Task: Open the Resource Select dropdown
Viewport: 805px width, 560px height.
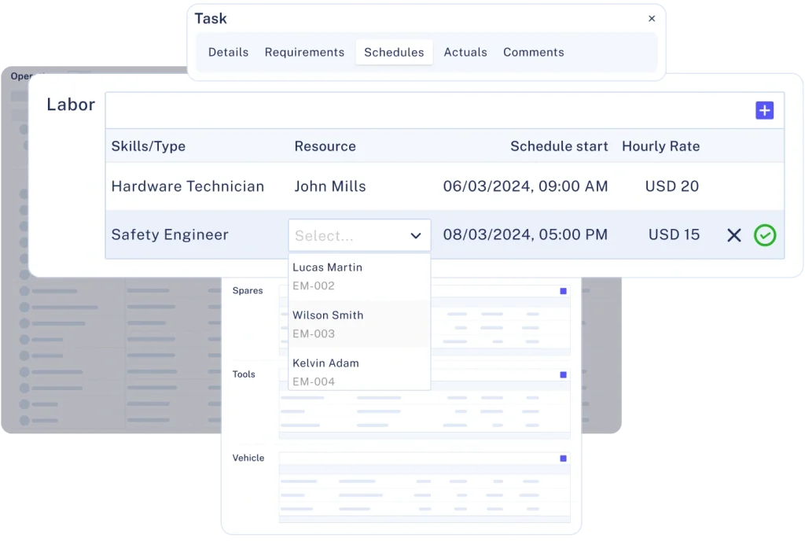Action: tap(348, 236)
